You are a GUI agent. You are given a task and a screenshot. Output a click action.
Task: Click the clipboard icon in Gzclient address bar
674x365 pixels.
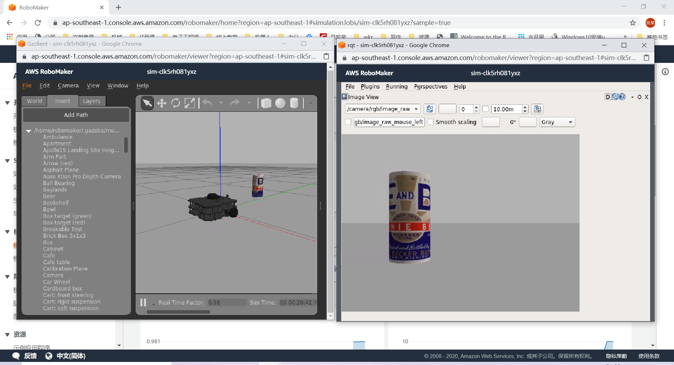[326, 56]
